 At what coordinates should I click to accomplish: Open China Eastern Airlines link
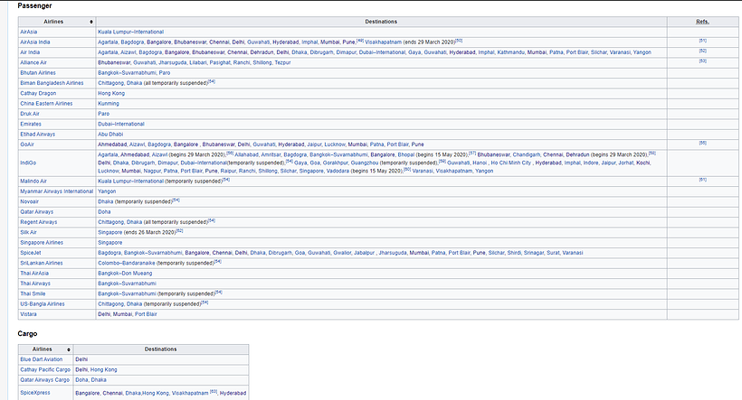click(x=46, y=104)
